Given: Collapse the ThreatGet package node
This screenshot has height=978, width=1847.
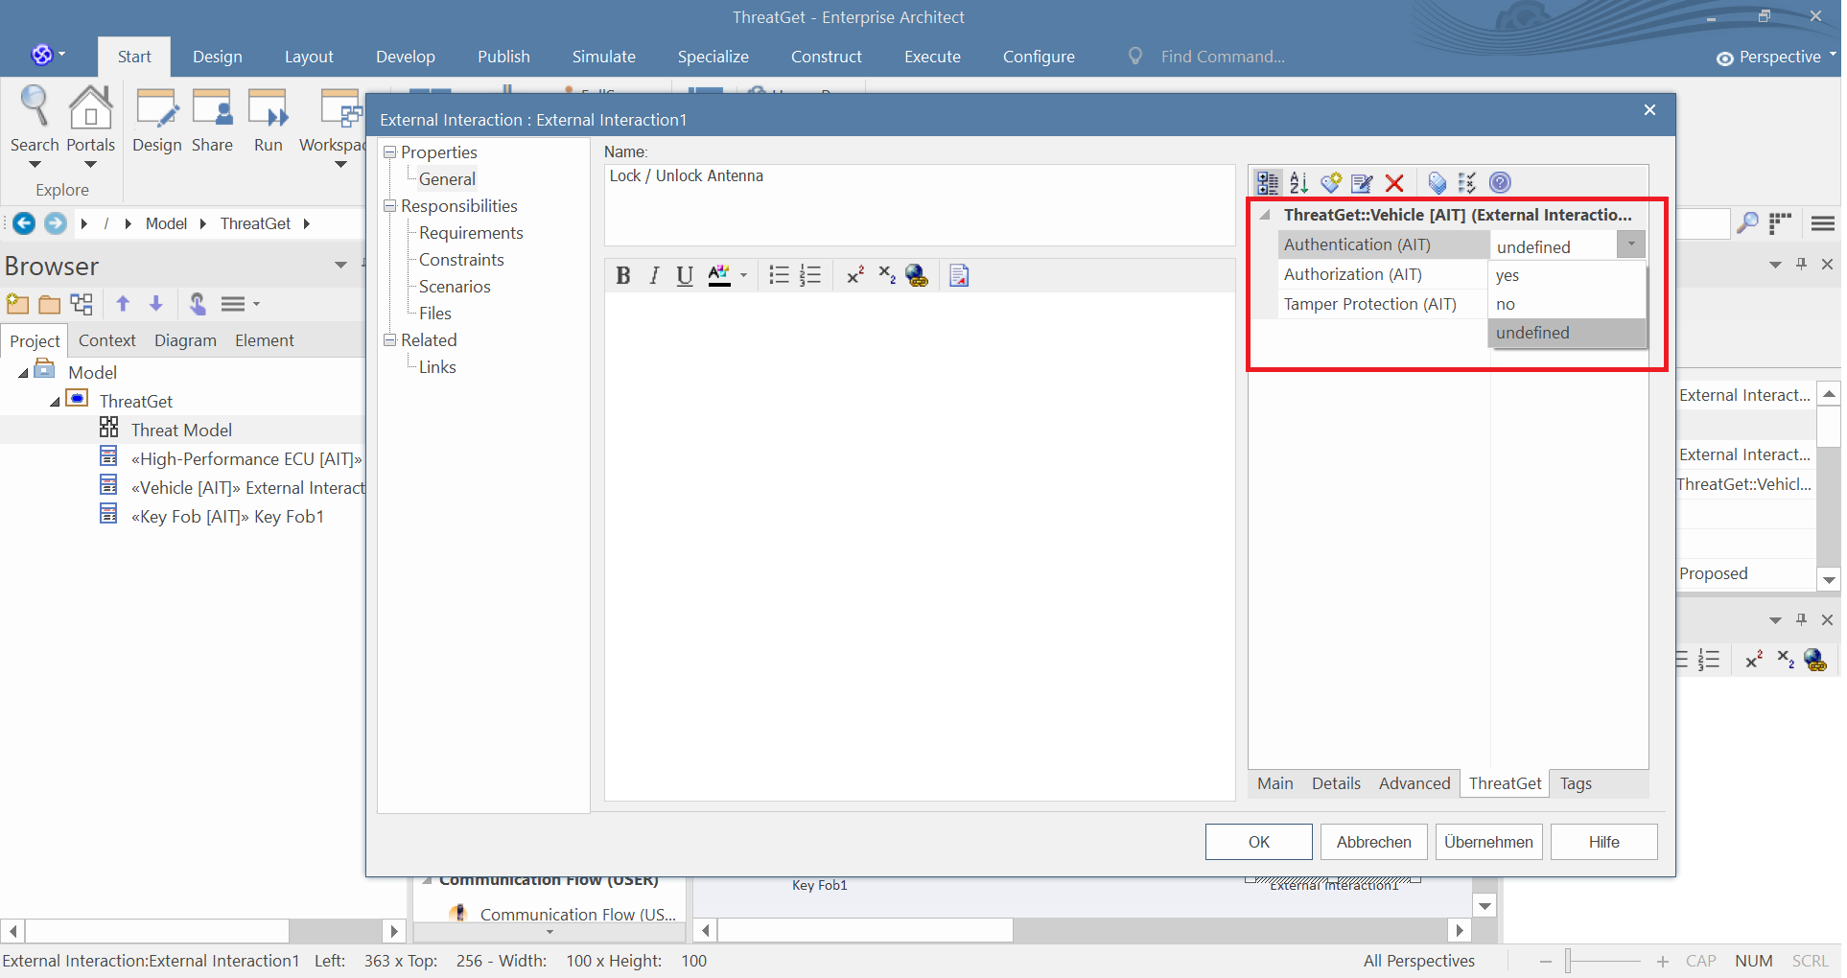Looking at the screenshot, I should tap(55, 402).
